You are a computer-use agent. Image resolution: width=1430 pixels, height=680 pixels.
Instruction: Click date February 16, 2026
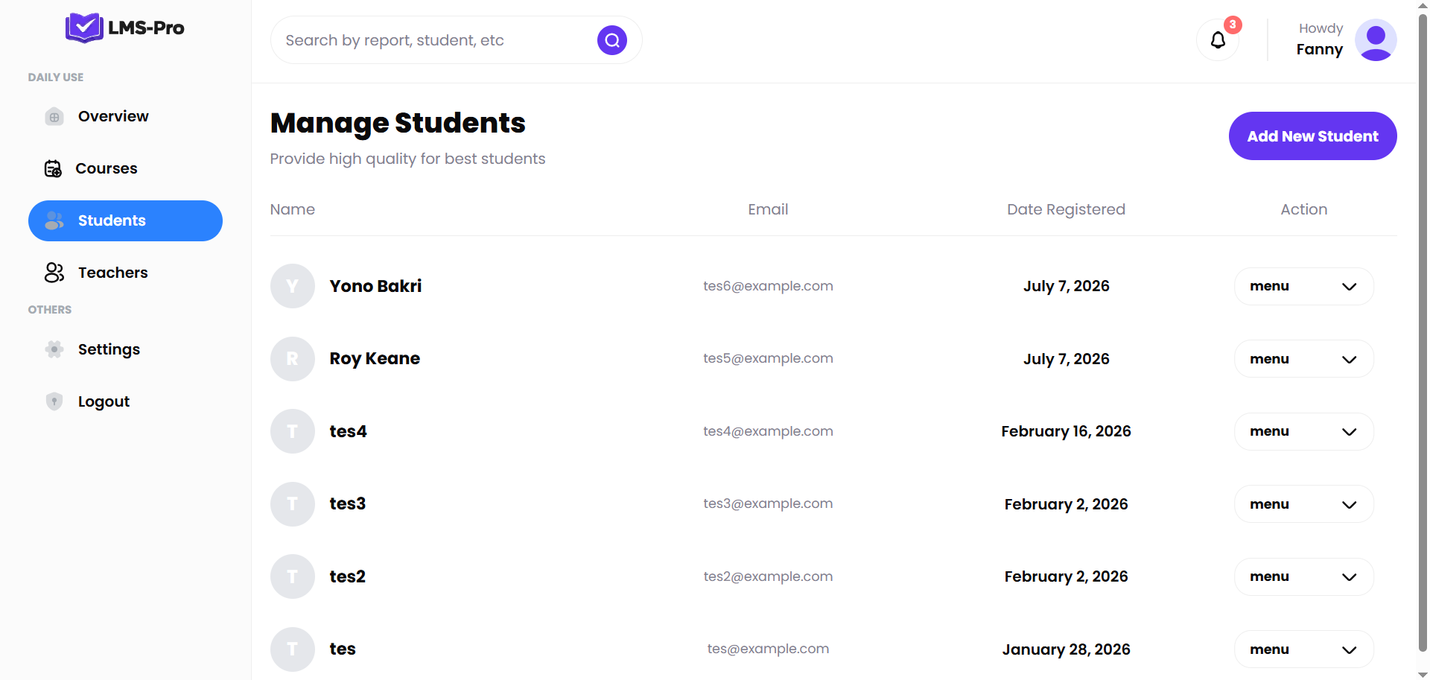pyautogui.click(x=1066, y=431)
